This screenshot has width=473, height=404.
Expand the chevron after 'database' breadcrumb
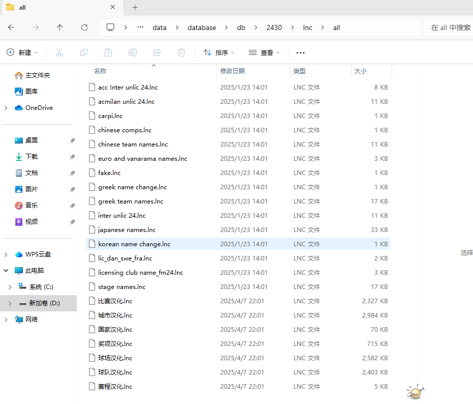[226, 27]
